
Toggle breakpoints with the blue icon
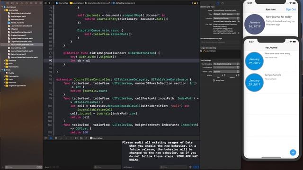point(51,138)
